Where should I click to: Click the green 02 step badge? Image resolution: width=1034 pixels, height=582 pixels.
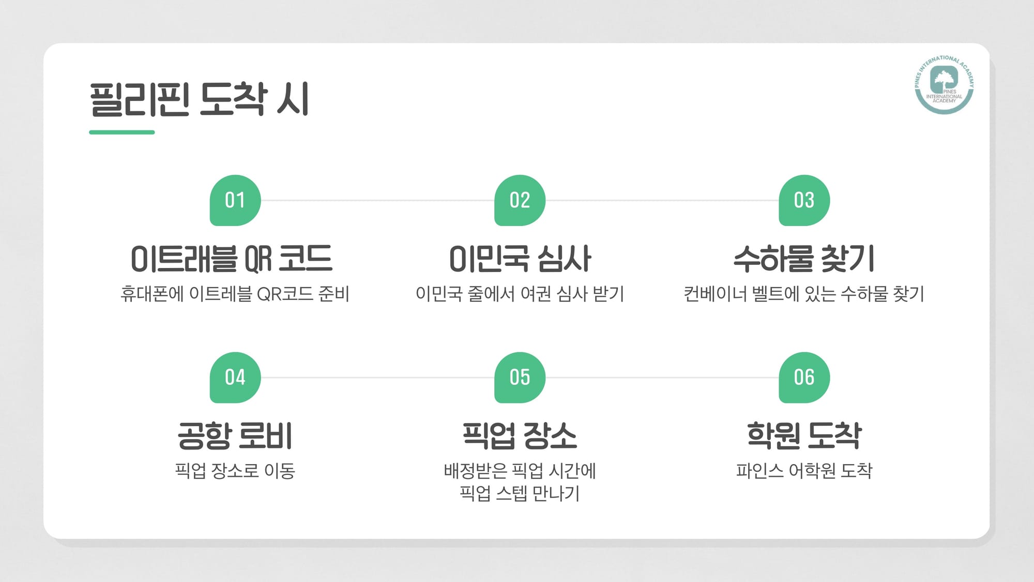point(520,200)
